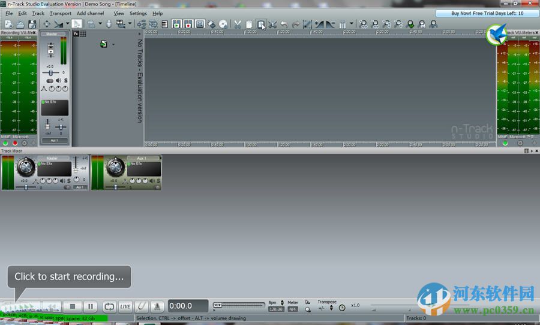The image size is (540, 325).
Task: Redo the last undone action
Action: (x=296, y=24)
